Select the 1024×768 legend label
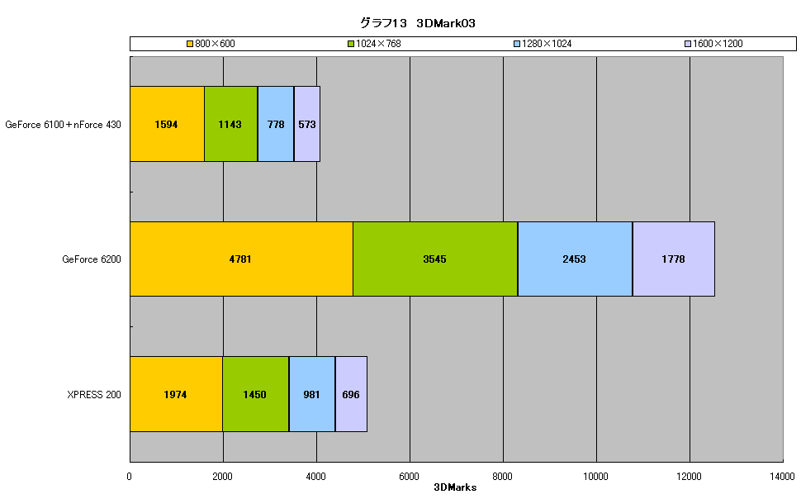 tap(378, 44)
